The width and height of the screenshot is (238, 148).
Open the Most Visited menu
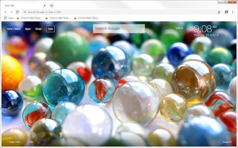tap(13, 29)
